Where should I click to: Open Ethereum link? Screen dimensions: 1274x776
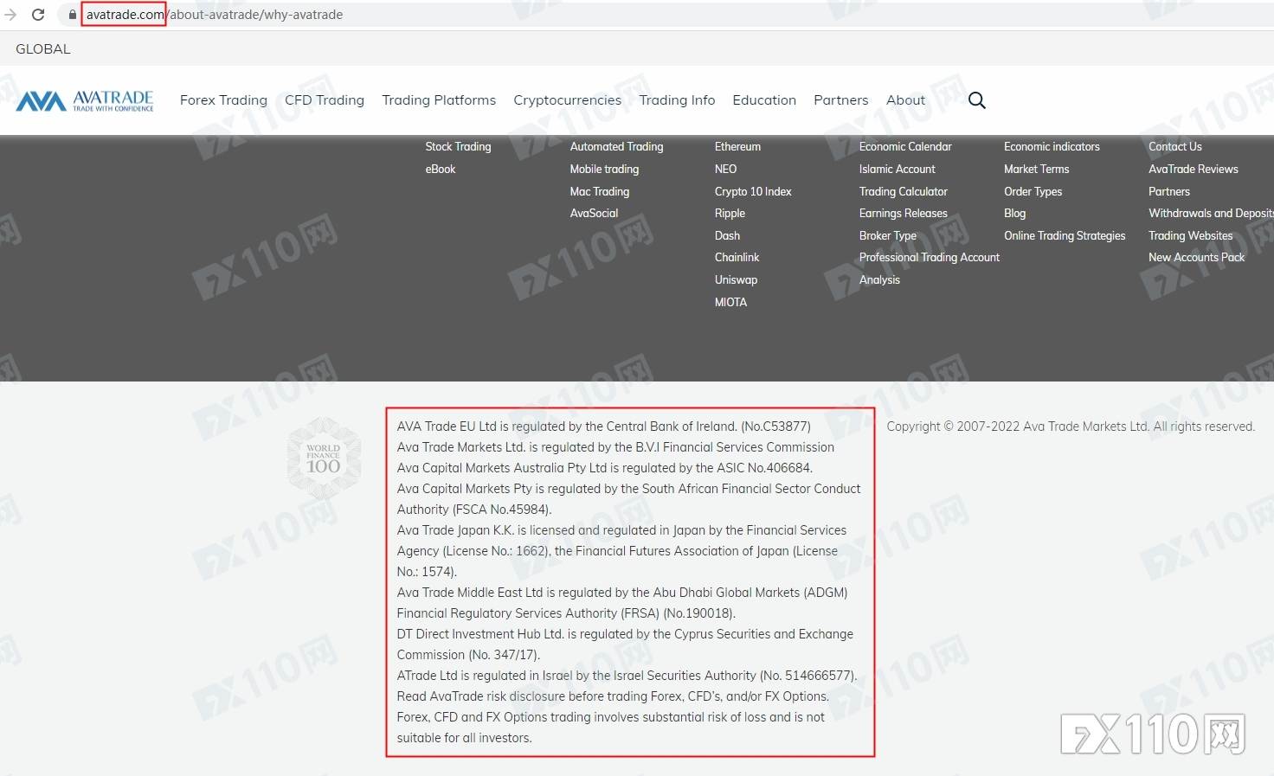tap(737, 147)
